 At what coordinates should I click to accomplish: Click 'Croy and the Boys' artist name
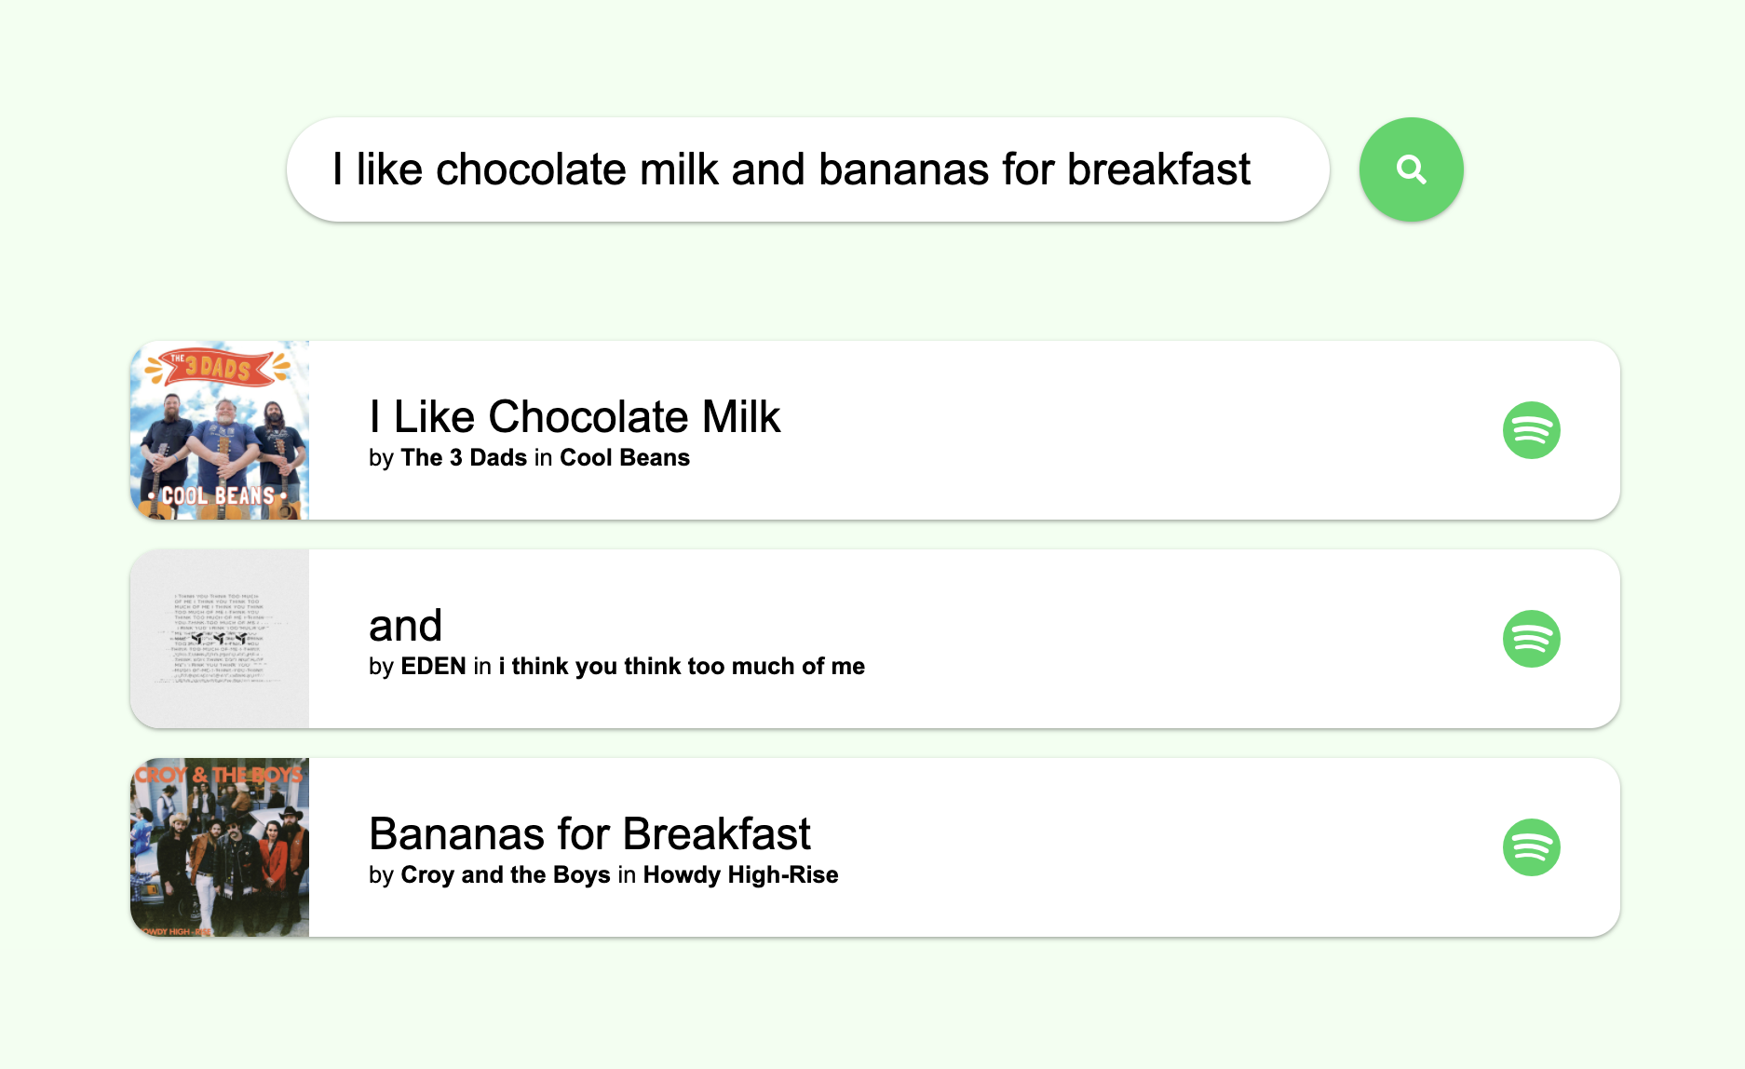coord(504,874)
